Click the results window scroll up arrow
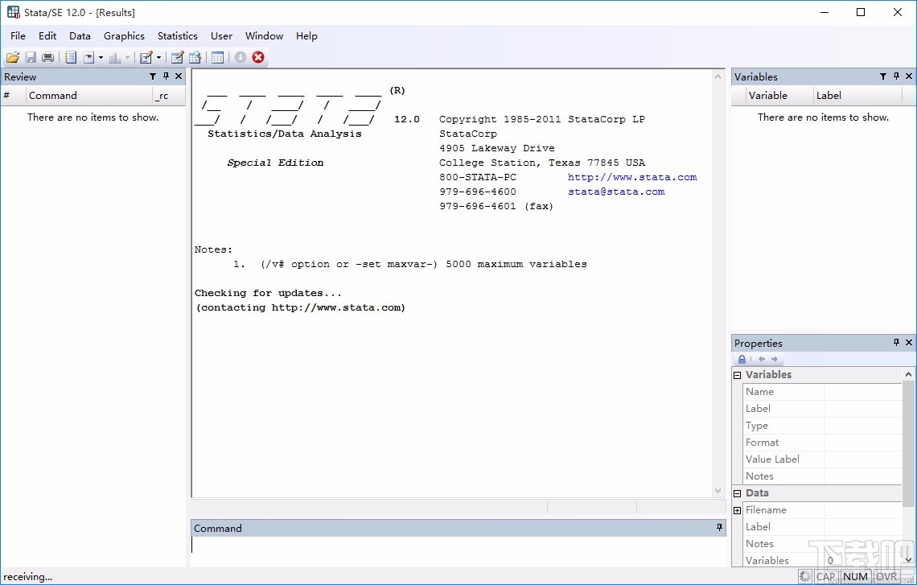 [x=718, y=76]
